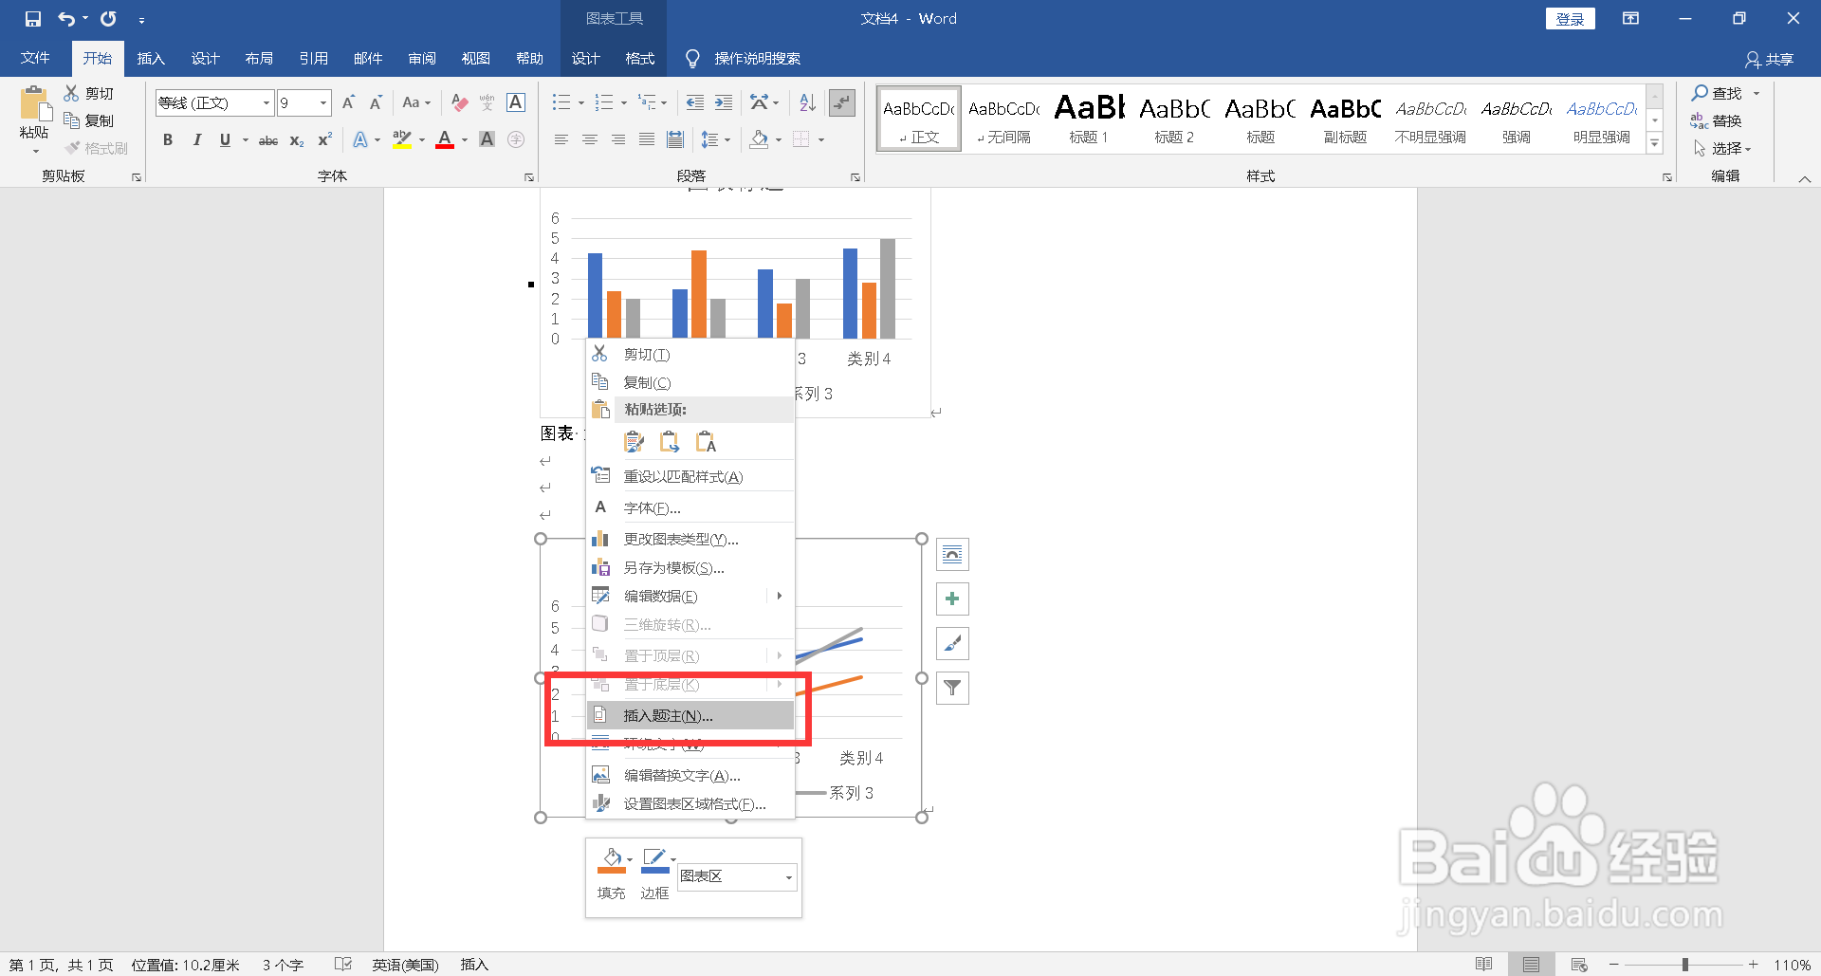Click the Paste clipboard icon
1821x976 pixels.
pyautogui.click(x=35, y=104)
